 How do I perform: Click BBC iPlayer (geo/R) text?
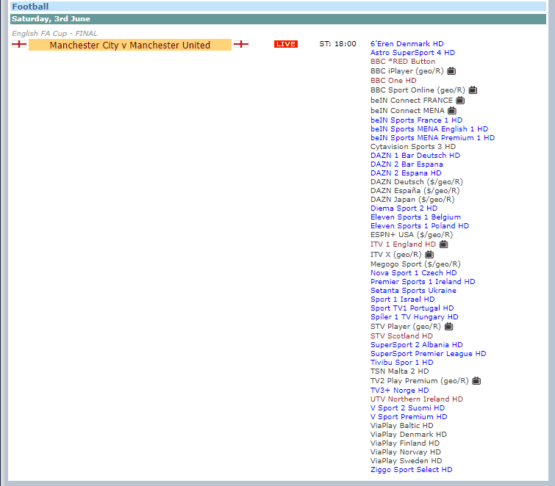click(x=407, y=71)
